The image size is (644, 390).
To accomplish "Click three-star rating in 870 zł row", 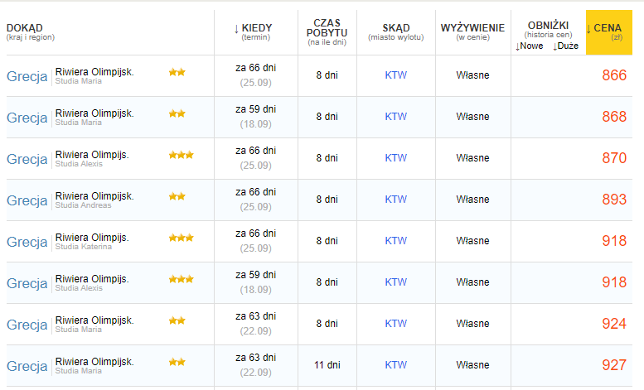I will pos(182,155).
